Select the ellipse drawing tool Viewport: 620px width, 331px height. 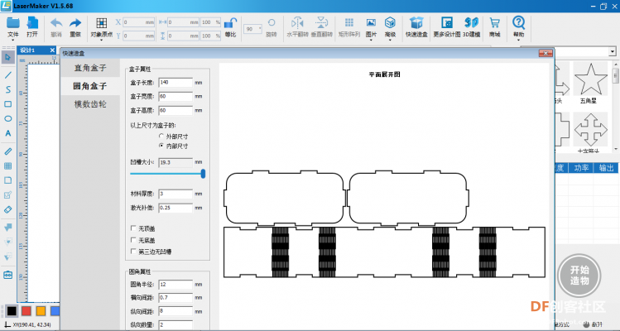click(x=7, y=118)
